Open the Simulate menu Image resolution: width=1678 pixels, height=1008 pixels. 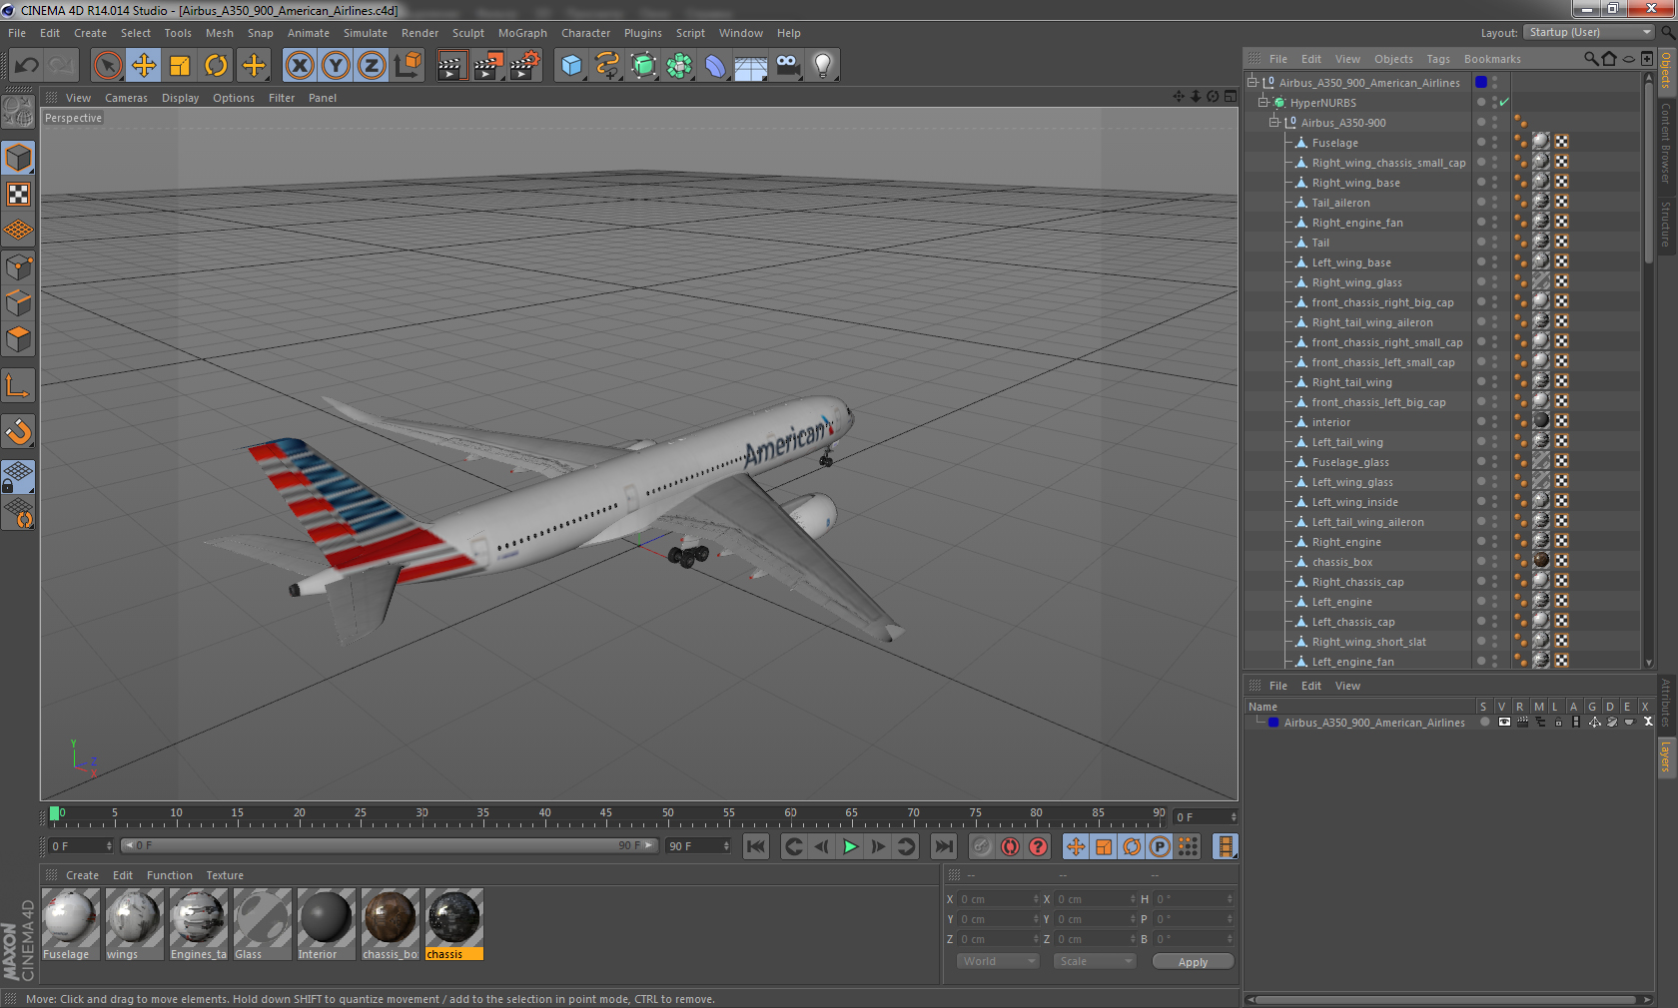coord(366,33)
